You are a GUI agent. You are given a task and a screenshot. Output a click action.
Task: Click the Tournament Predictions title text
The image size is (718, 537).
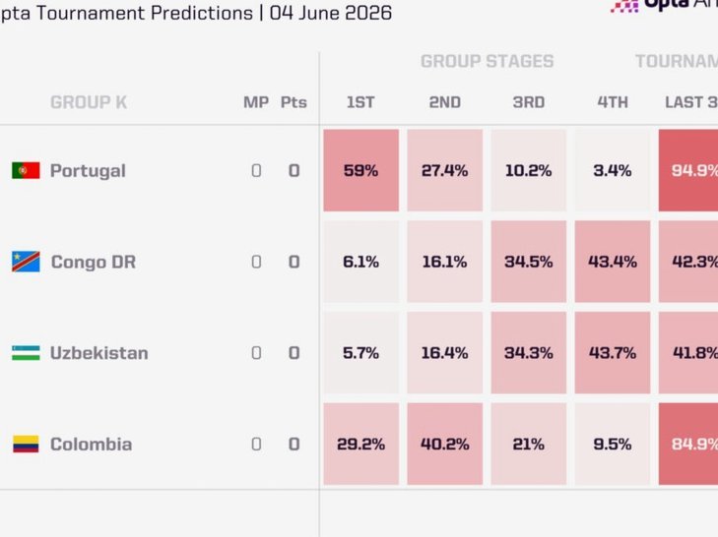tap(145, 13)
